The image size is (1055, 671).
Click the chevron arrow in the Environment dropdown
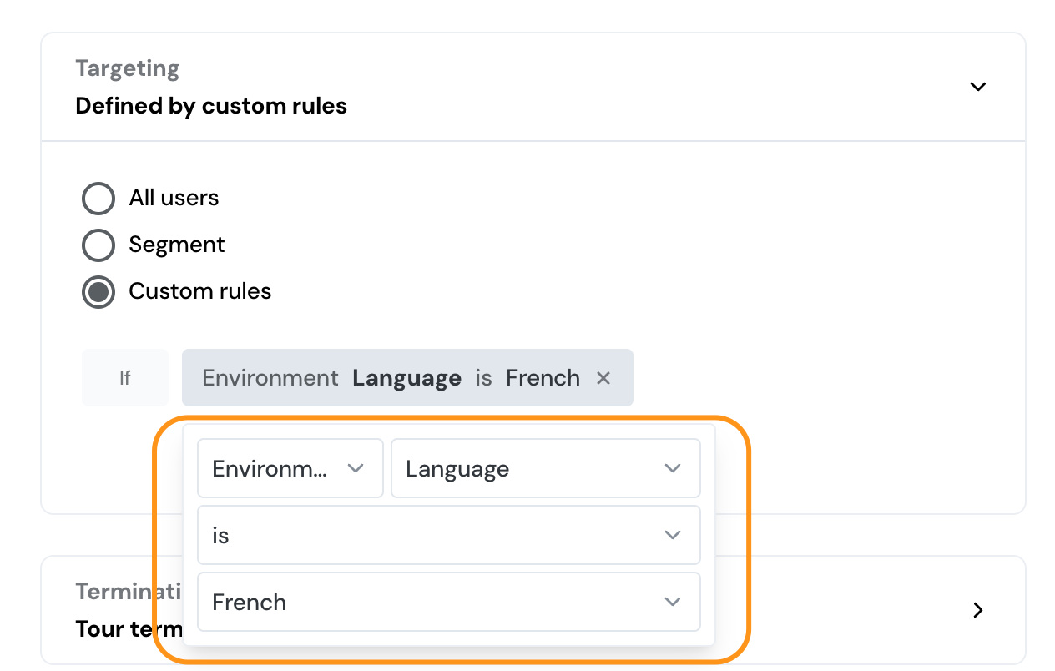[356, 469]
